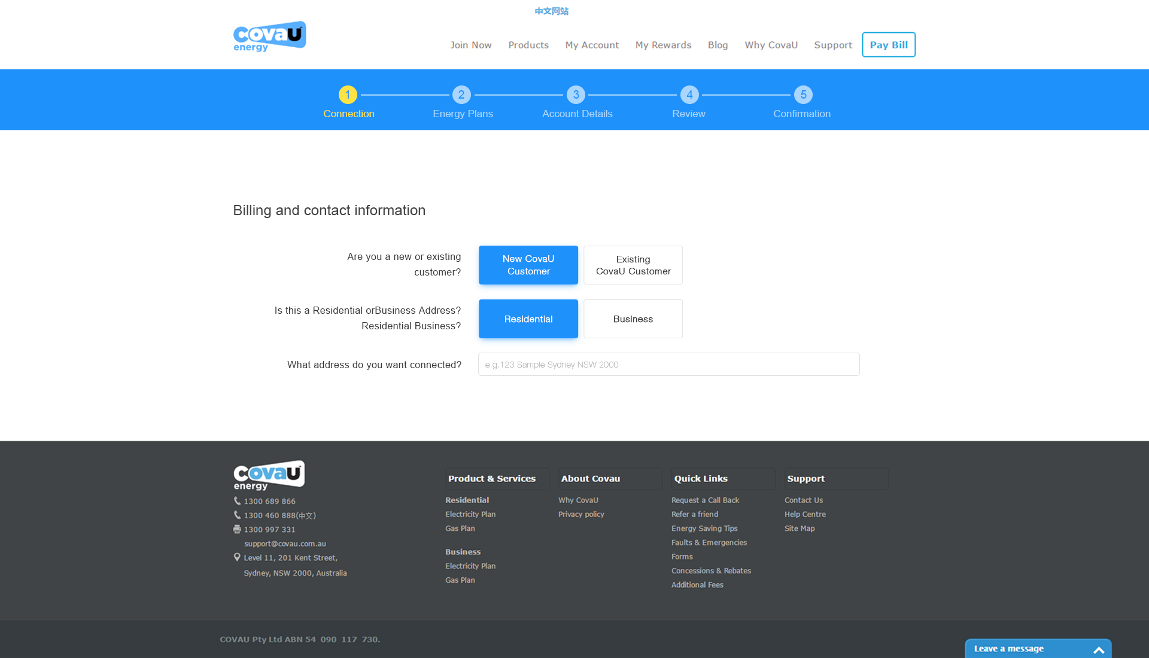Image resolution: width=1149 pixels, height=658 pixels.
Task: Click the location pin icon by address
Action: coord(237,557)
